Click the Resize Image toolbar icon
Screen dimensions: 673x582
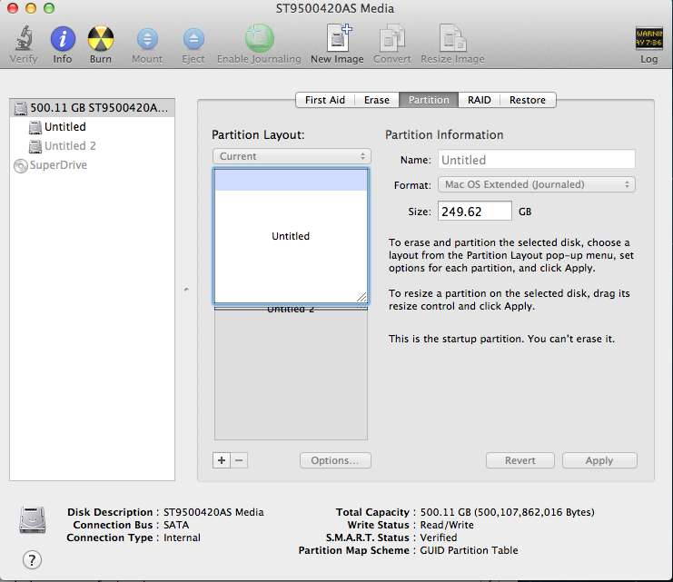pos(453,38)
